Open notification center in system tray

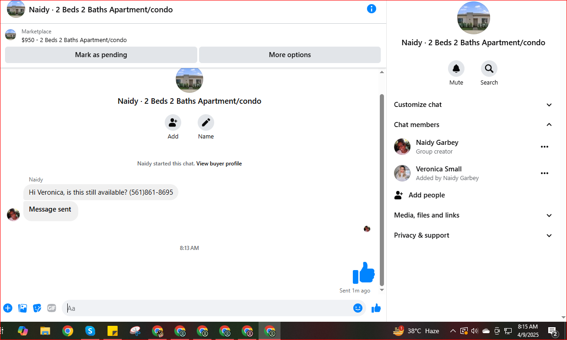553,331
